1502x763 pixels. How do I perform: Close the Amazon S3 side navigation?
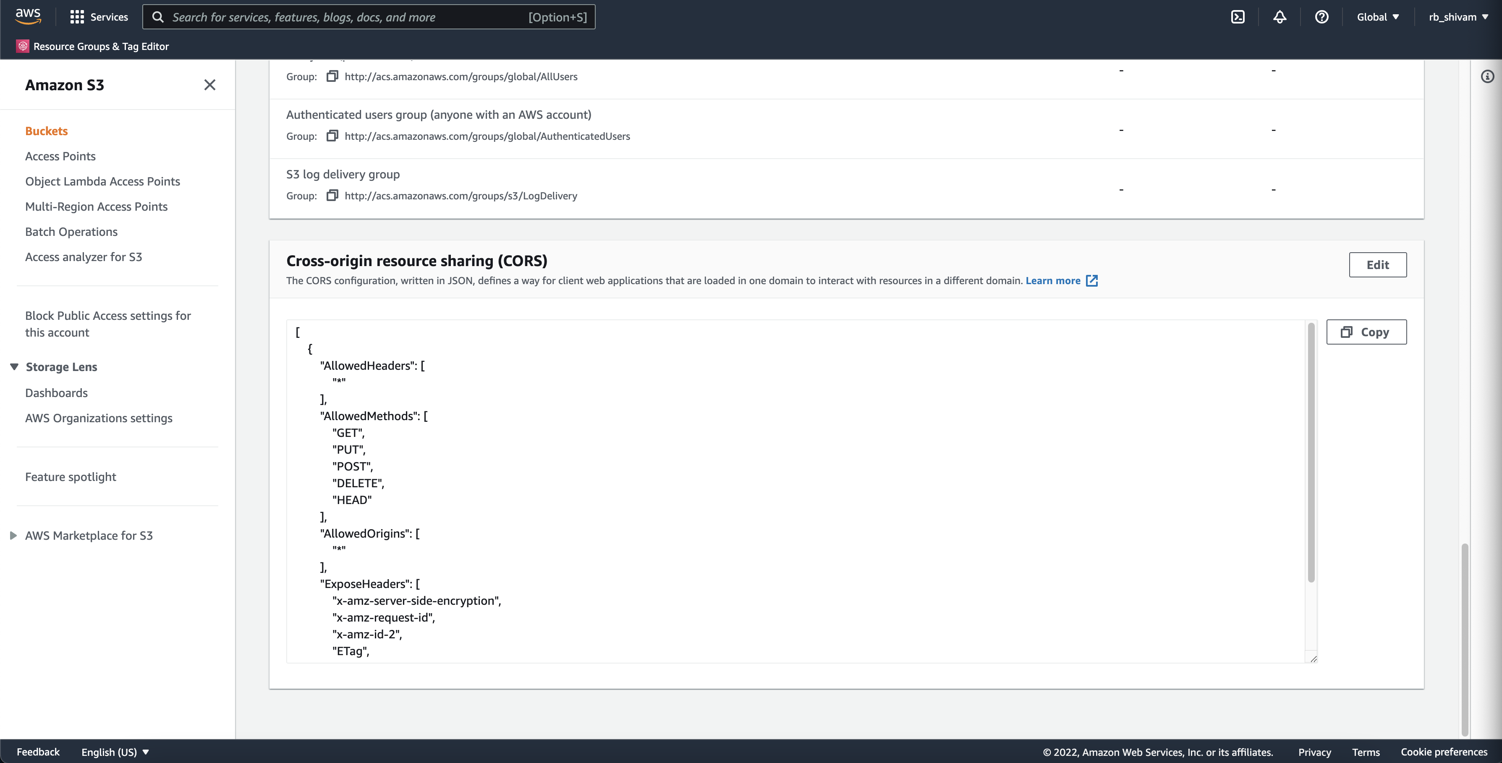pos(210,85)
